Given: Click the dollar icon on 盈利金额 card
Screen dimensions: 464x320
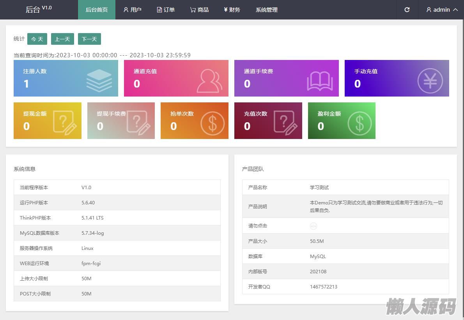Looking at the screenshot, I should coord(360,123).
